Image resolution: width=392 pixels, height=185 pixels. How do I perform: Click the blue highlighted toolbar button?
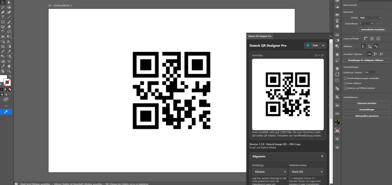pyautogui.click(x=6, y=112)
